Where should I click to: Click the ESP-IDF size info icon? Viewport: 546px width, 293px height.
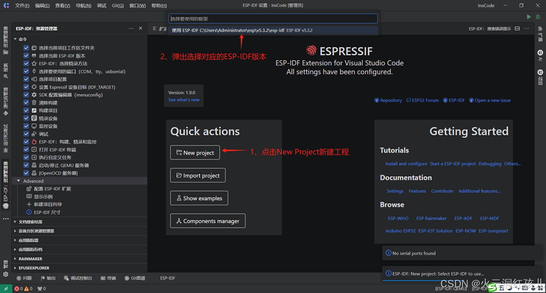pyautogui.click(x=29, y=212)
